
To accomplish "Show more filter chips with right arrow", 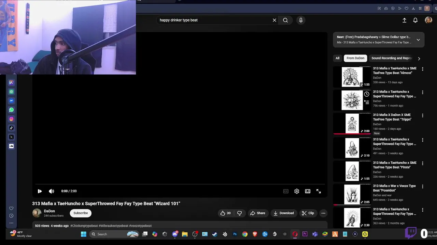I will tap(419, 59).
